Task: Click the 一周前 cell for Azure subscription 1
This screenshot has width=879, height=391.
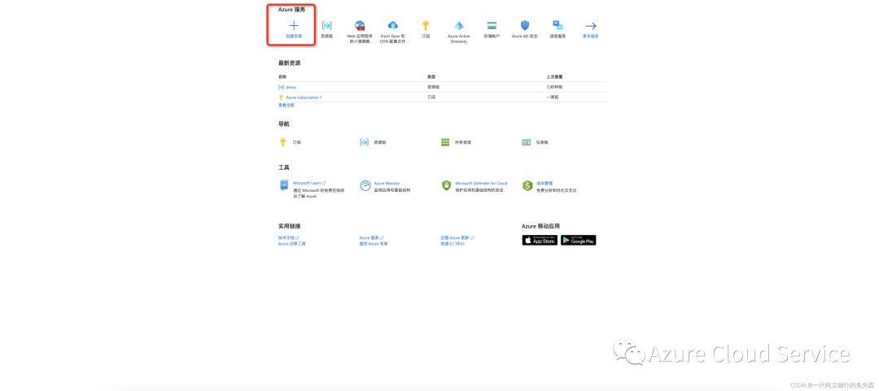Action: click(553, 98)
